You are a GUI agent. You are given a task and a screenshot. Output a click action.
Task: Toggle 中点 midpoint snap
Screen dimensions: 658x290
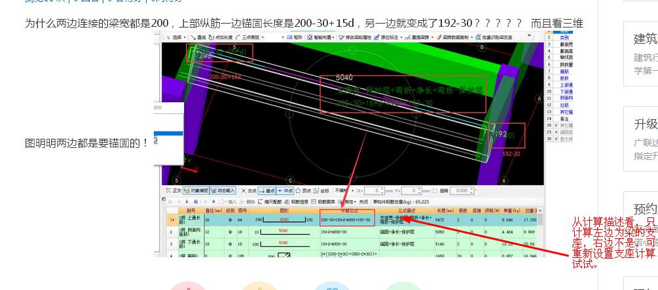[285, 190]
